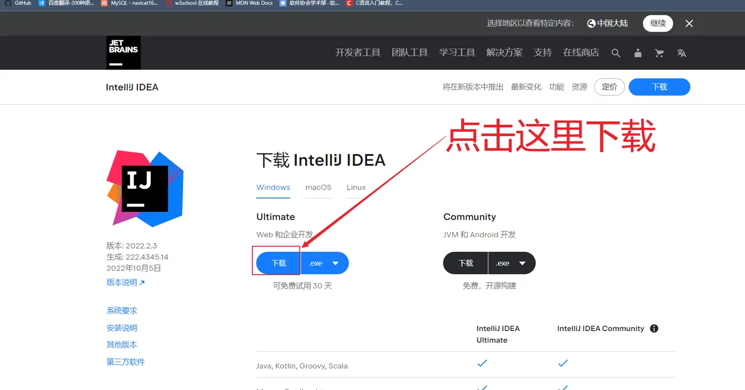Click the language translation icon
This screenshot has width=745, height=390.
[x=682, y=53]
